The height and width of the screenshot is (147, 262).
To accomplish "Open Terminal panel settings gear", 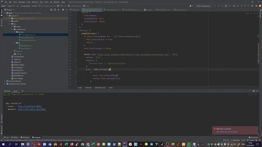I will 254,91.
